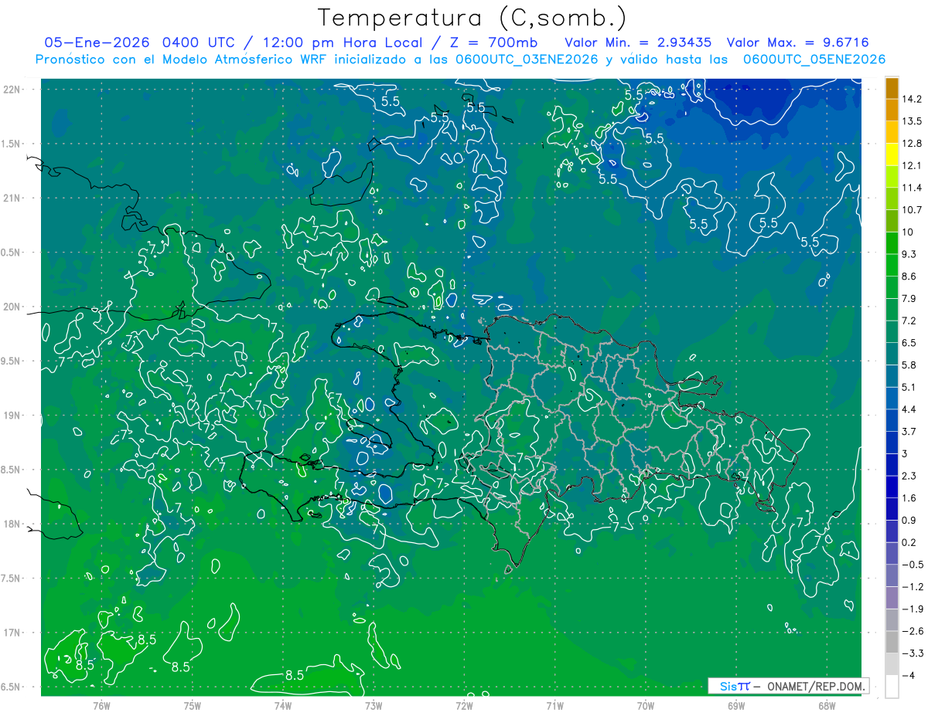Screen dimensions: 928x716
Task: Pick the orange swatch above 14.2
Action: coord(892,88)
